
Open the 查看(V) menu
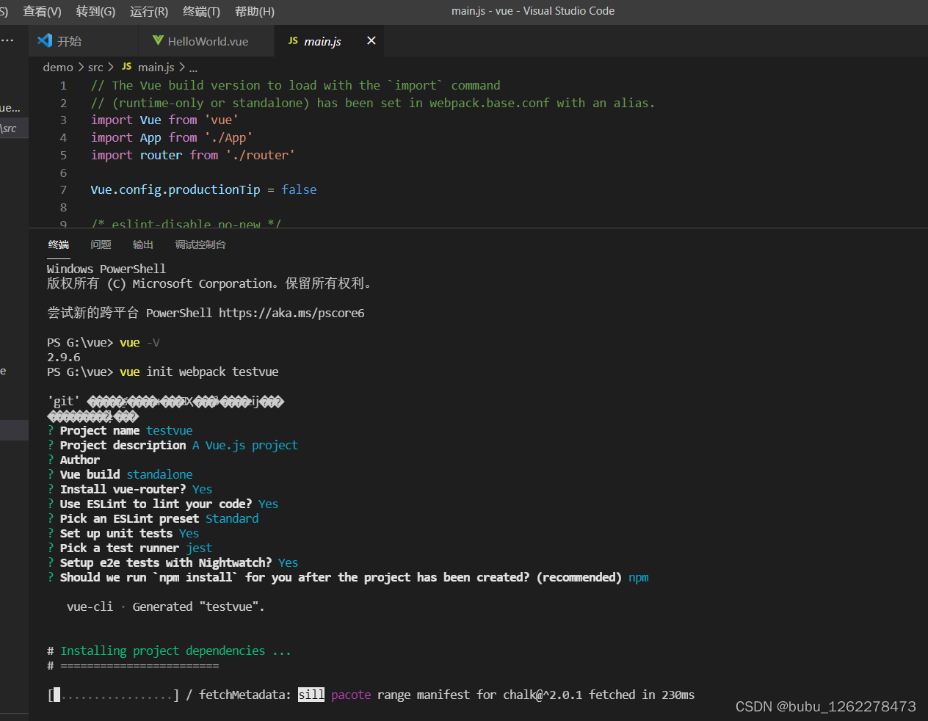tap(42, 11)
